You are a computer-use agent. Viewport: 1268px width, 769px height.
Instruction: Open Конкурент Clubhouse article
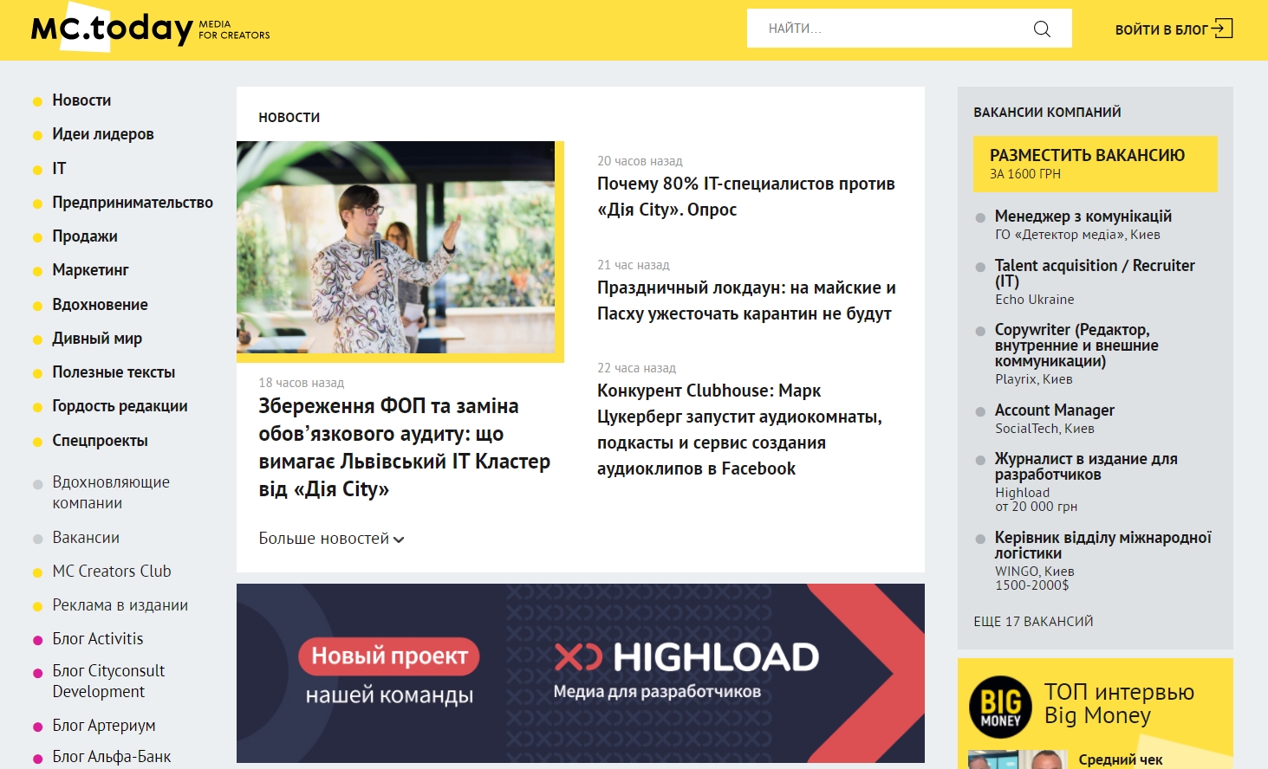point(739,430)
